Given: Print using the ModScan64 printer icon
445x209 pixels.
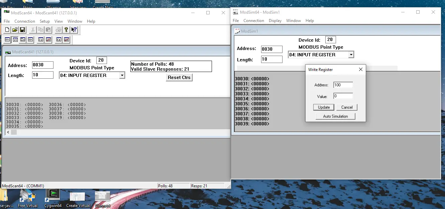Looking at the screenshot, I should (59, 30).
